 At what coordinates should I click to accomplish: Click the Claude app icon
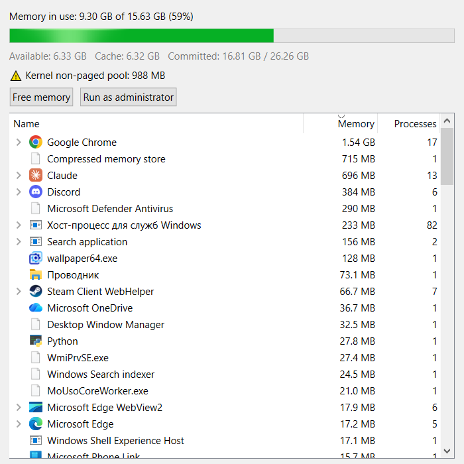pos(36,176)
